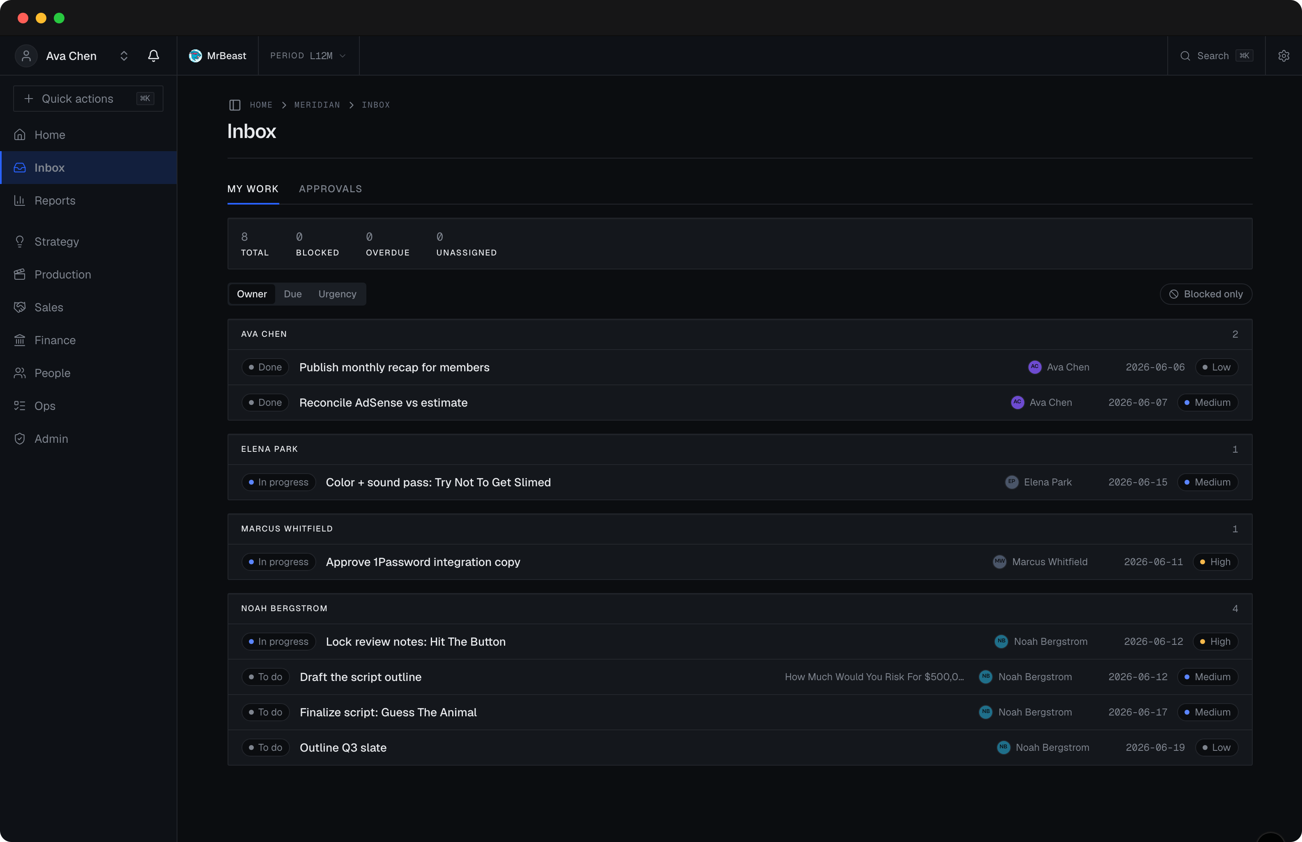Click NB avatar on Lock review notes row
This screenshot has height=842, width=1302.
(1001, 641)
